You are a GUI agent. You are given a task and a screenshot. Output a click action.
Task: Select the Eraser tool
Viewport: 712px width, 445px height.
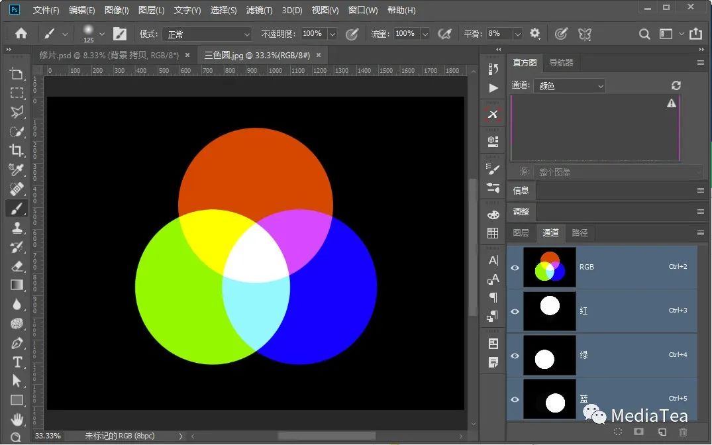coord(17,266)
